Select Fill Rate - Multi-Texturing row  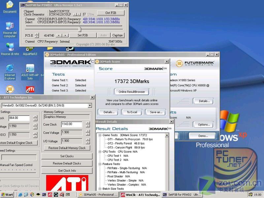tap(126, 172)
